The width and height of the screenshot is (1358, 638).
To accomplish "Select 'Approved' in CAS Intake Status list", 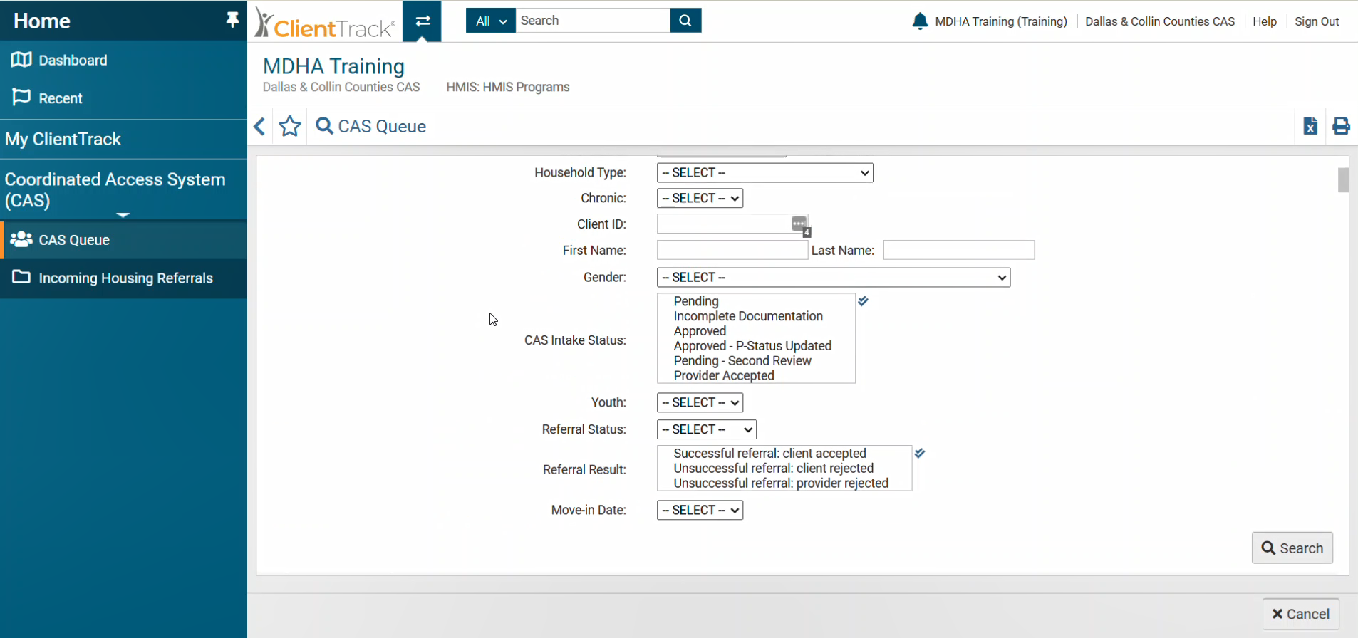I will click(x=700, y=331).
